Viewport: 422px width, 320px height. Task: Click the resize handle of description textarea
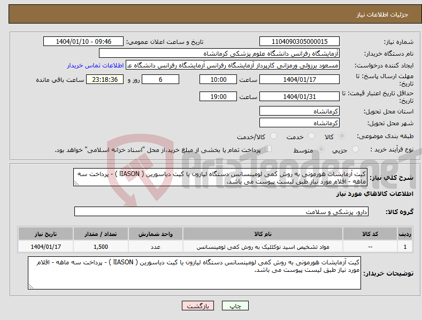pos(76,184)
